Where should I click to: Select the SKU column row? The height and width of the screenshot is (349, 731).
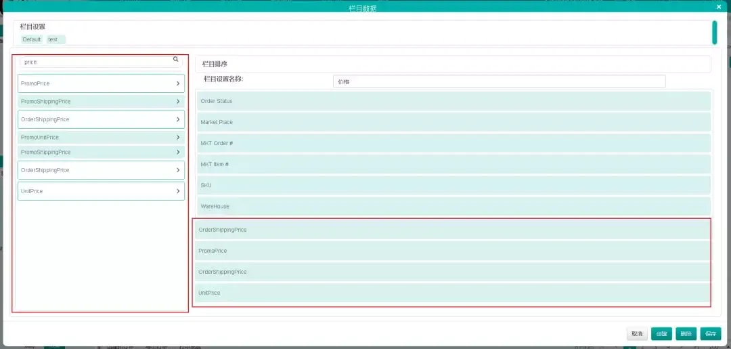click(x=453, y=185)
